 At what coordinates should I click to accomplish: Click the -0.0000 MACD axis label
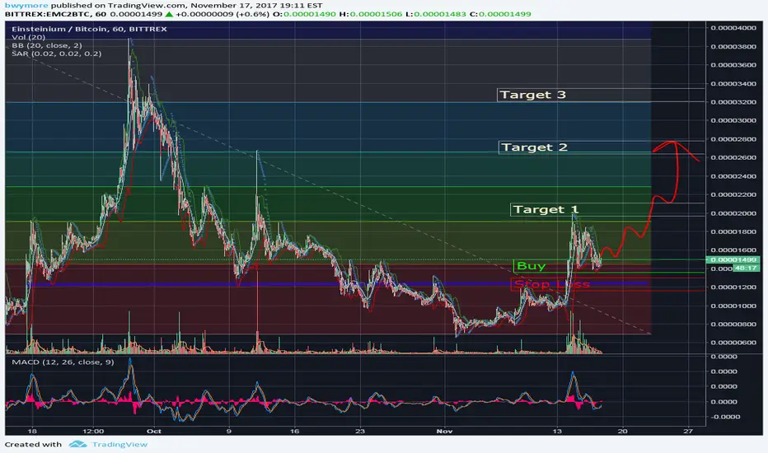[725, 417]
